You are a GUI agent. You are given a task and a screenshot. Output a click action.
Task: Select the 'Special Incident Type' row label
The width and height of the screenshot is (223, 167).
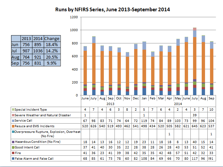coord(31,110)
